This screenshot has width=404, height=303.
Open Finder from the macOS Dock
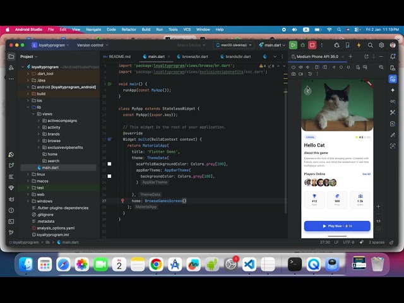point(26,264)
